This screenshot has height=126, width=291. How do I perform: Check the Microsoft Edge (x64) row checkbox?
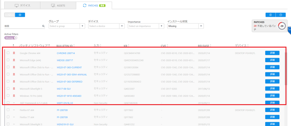coord(8,60)
